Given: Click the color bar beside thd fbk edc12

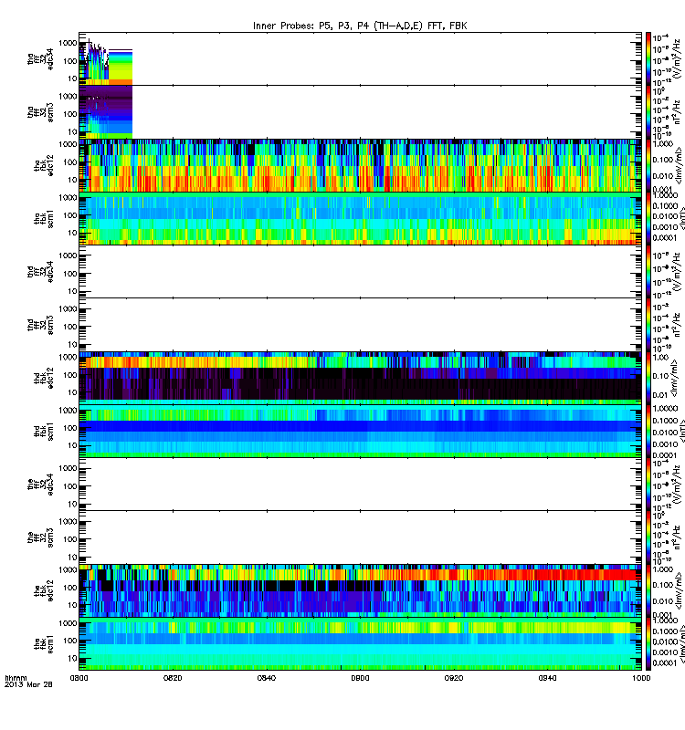Looking at the screenshot, I should (648, 378).
